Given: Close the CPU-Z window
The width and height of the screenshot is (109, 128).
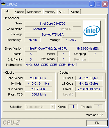Looking at the screenshot, I should [105, 4].
